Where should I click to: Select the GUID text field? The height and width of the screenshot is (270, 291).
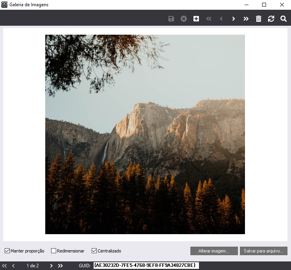click(x=146, y=265)
